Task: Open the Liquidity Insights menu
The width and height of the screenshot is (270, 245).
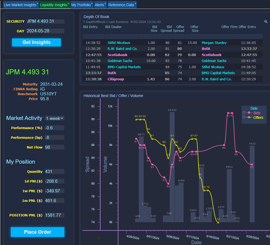Action: pyautogui.click(x=55, y=5)
